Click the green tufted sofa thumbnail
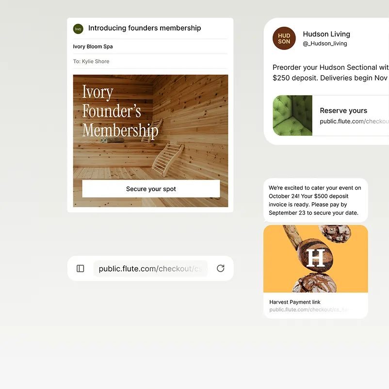Screen dimensions: 389x389 coord(292,115)
